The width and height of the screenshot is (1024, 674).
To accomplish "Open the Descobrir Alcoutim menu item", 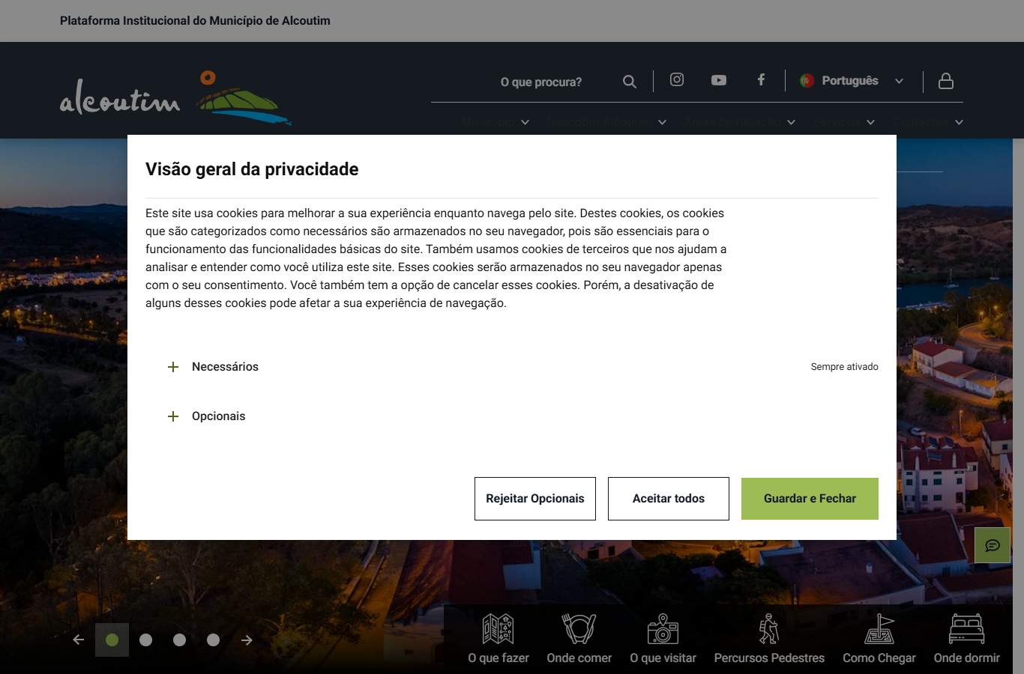I will pos(606,123).
